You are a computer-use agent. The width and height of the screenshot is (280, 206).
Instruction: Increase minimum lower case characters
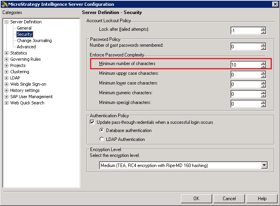pyautogui.click(x=263, y=83)
